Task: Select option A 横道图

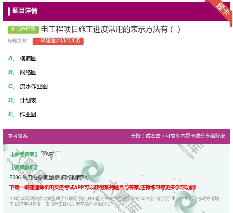Action: [22, 58]
